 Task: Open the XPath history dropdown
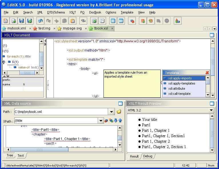[101, 121]
